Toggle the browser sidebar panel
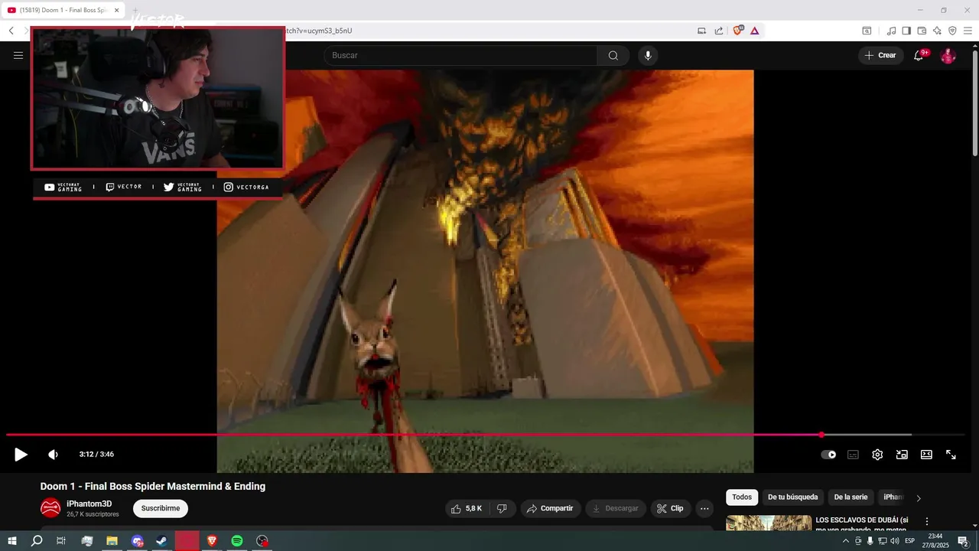Screen dimensions: 979x551 pyautogui.click(x=906, y=31)
